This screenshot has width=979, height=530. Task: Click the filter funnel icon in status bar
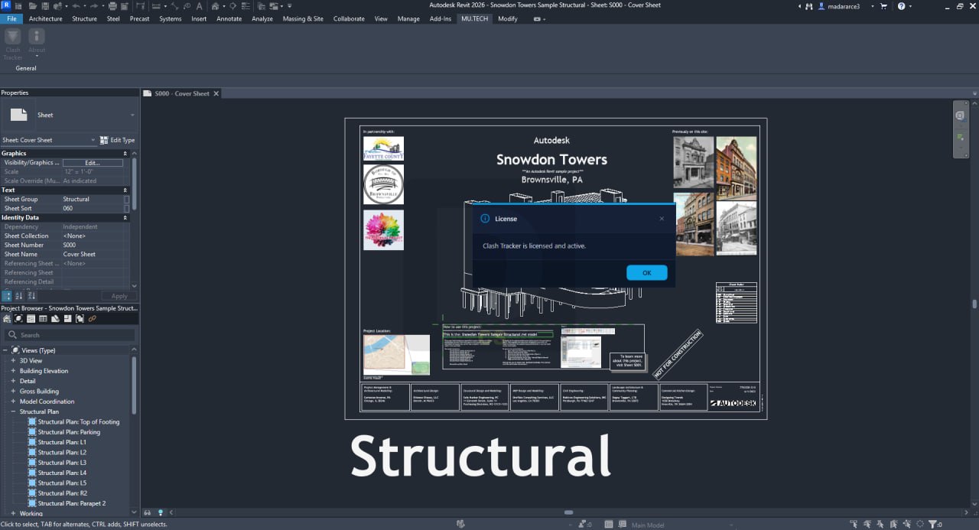(934, 524)
